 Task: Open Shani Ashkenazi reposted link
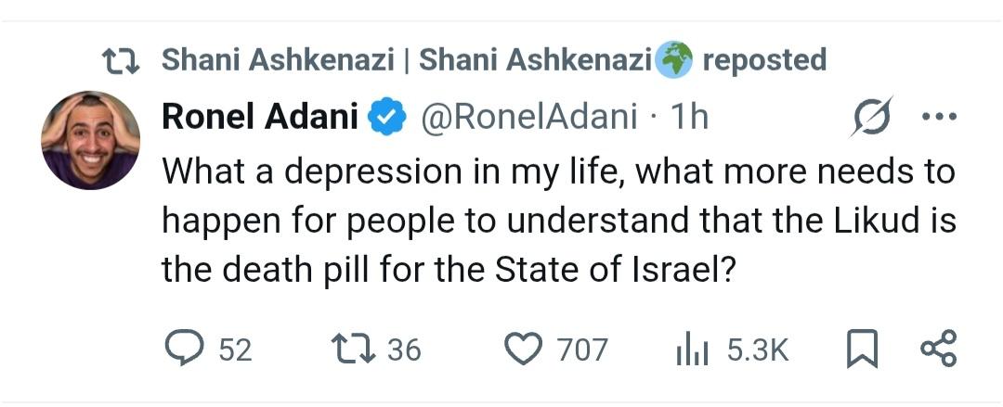coord(493,61)
